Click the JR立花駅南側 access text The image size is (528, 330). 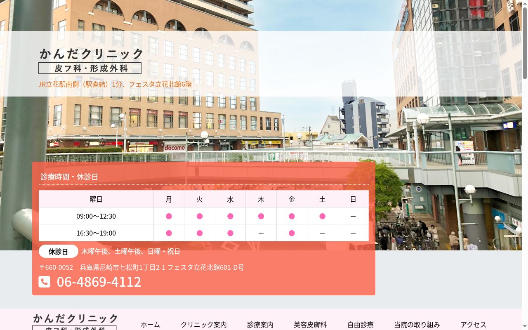click(115, 84)
